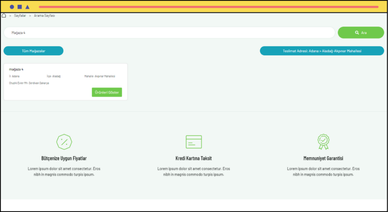Select the Memnuniyet Garantisi heading
Screen dimensions: 388x212
coord(323,158)
